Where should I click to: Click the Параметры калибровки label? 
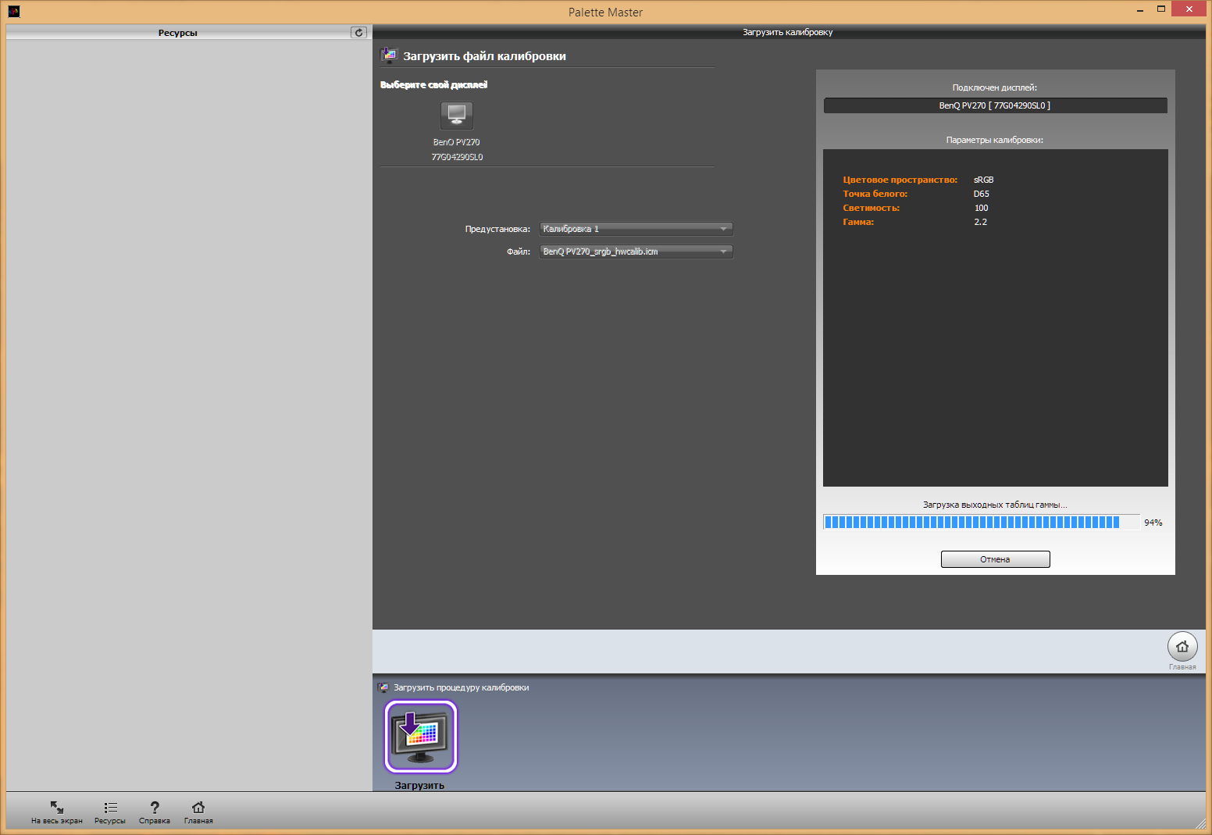[995, 140]
